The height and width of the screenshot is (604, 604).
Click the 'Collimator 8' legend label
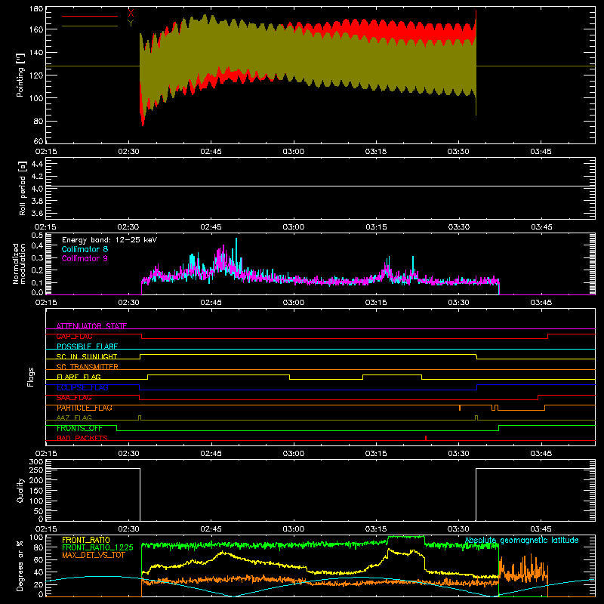pos(85,249)
